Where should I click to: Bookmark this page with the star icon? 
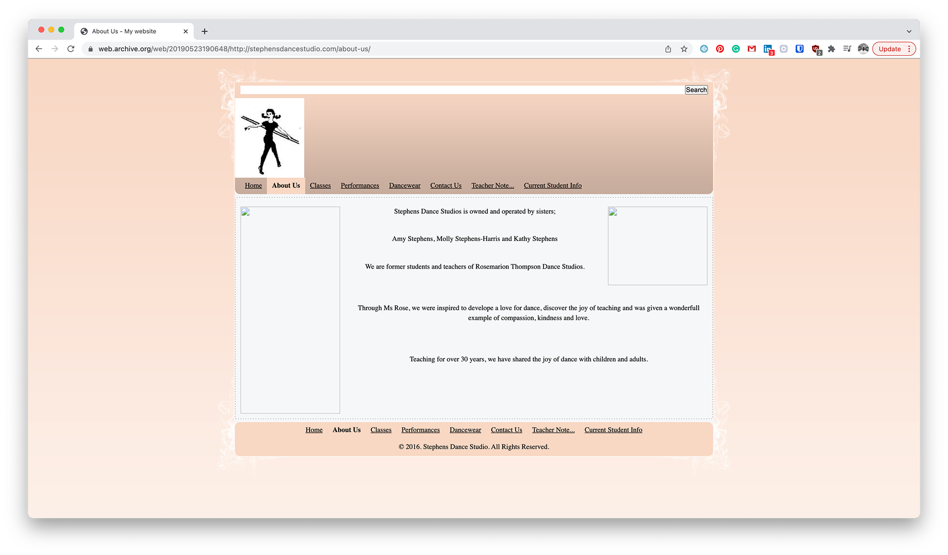pos(684,49)
